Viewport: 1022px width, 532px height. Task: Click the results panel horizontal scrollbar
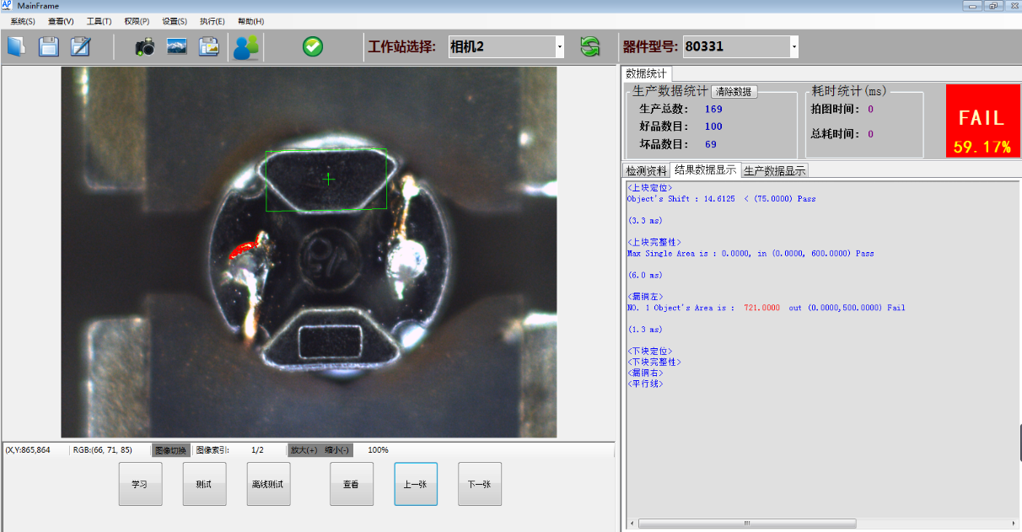point(747,524)
